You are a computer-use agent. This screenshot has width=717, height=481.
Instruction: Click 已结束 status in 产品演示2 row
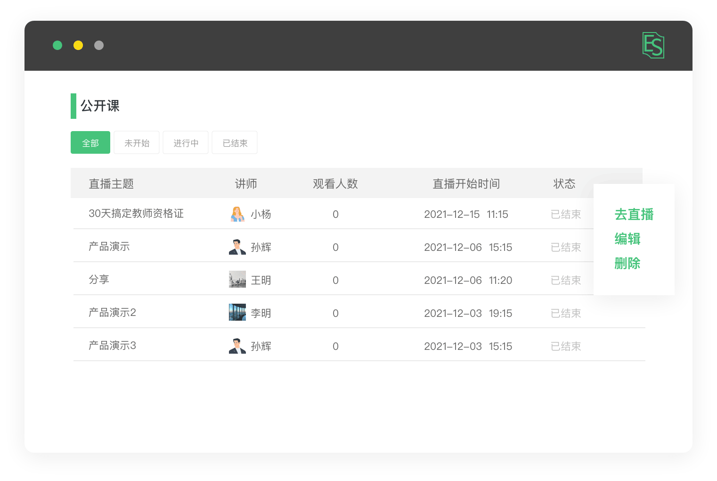[566, 314]
